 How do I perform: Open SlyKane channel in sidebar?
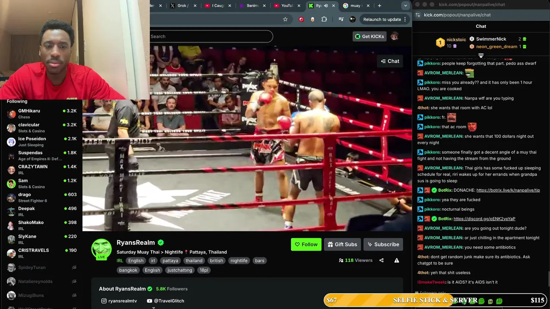42,239
